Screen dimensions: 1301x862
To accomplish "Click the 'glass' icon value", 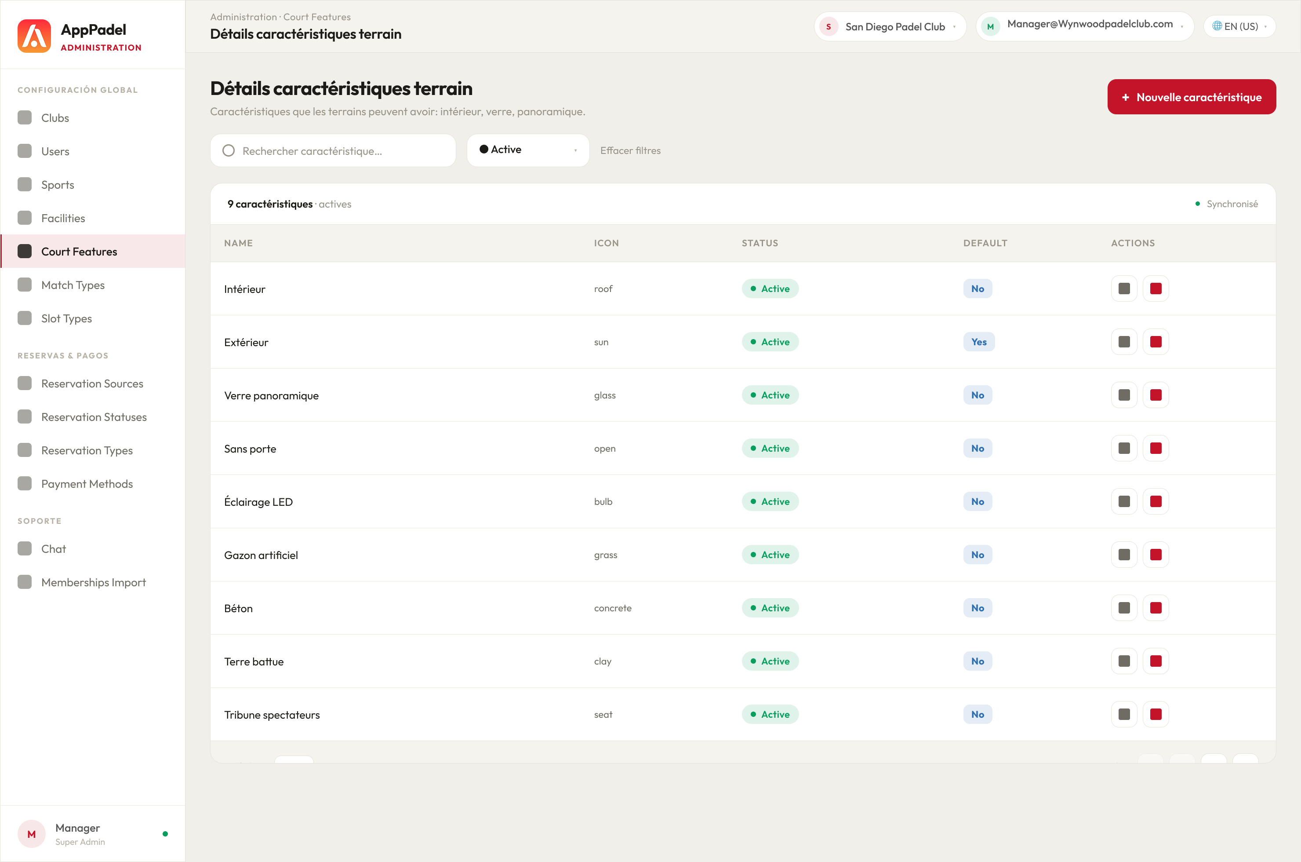I will tap(604, 395).
